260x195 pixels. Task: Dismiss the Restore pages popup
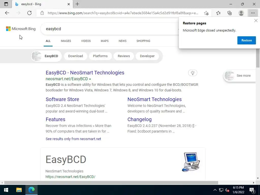[256, 21]
